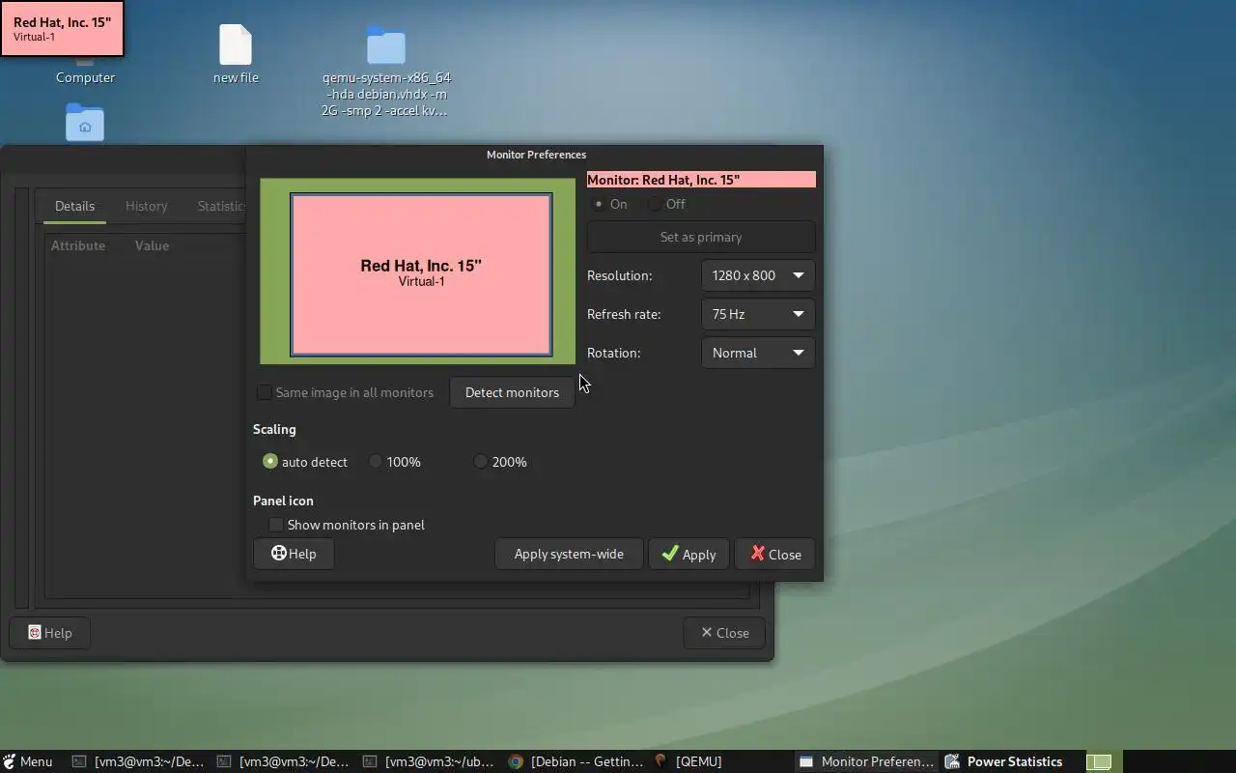Choose 100% scaling option
1236x773 pixels.
click(x=376, y=462)
